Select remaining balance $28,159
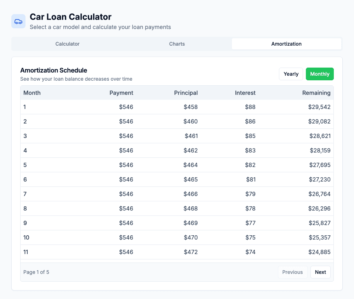Screen dimensions: 354x299 click(x=320, y=150)
